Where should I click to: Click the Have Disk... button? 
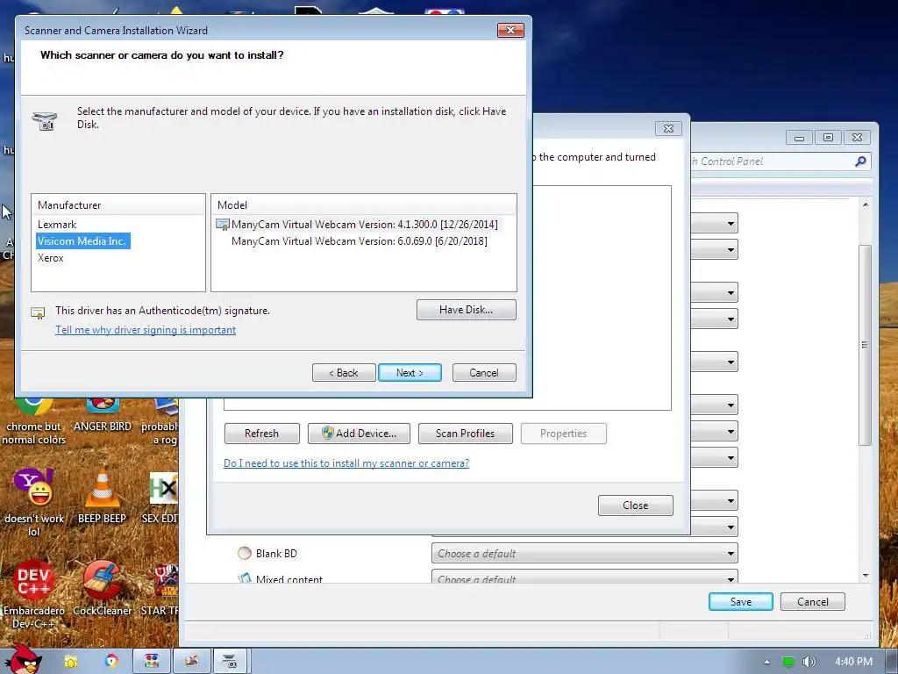pos(467,310)
